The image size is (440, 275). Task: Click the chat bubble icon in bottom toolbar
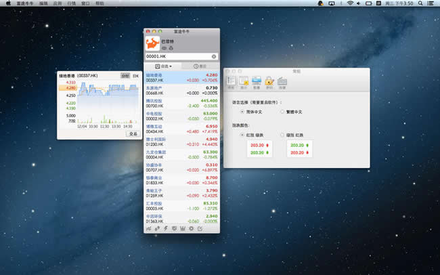pos(174,229)
